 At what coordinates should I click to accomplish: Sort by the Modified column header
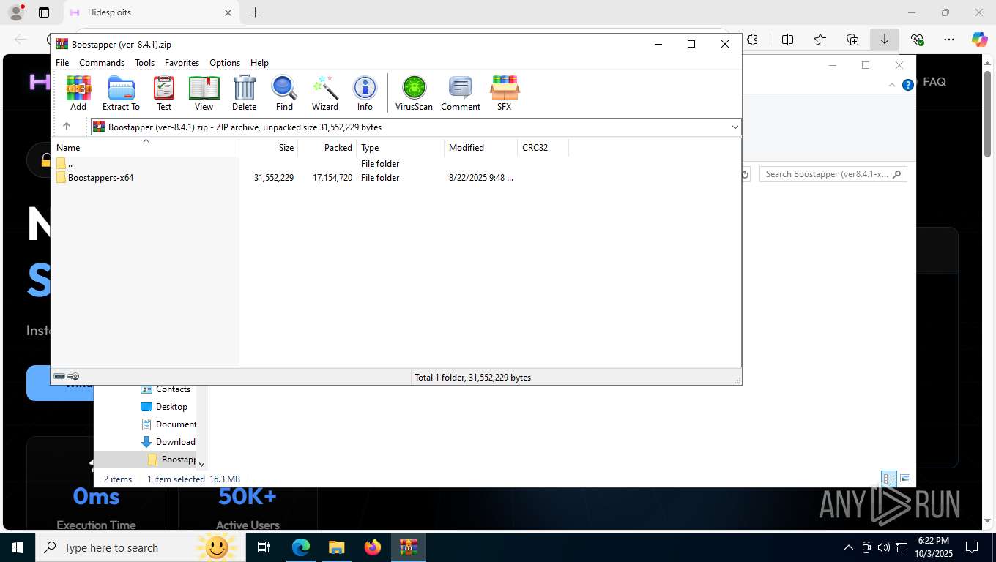(481, 148)
